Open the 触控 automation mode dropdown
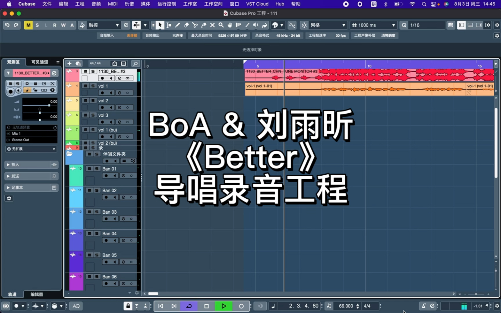 pos(103,25)
